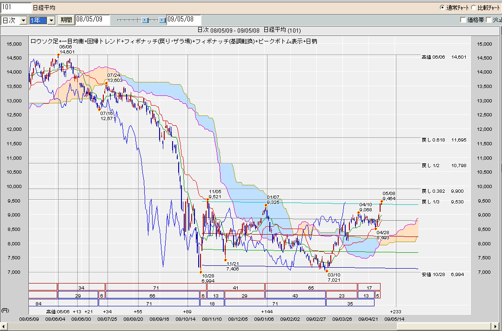Click the (円) unit label
Image resolution: width=502 pixels, height=331 pixels.
point(5,310)
